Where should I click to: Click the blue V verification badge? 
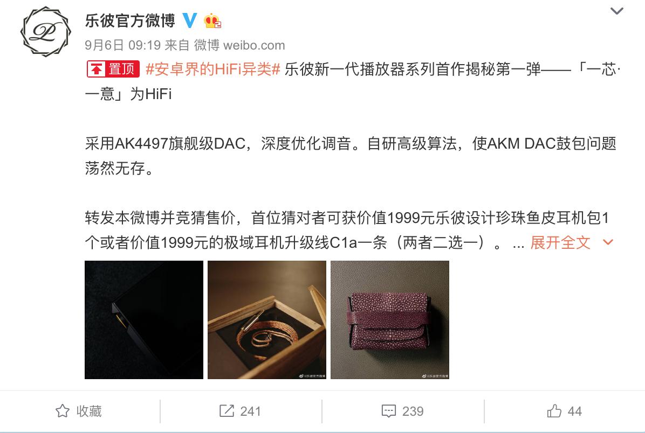[190, 20]
